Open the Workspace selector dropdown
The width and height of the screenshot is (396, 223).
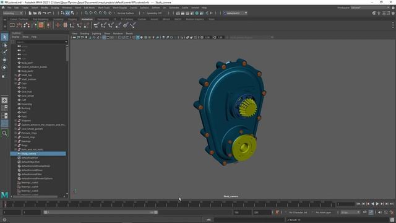(x=370, y=8)
